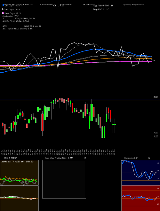
Task: Click the red RSI chart panel
Action: 140,198
